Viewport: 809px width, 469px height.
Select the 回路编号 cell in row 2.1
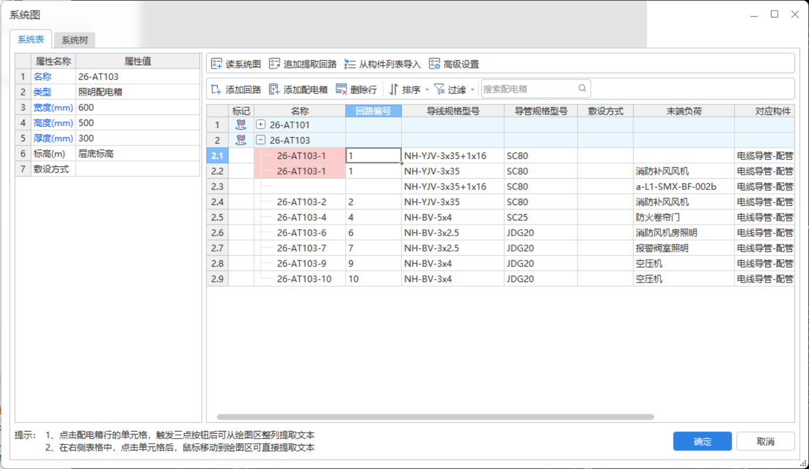pyautogui.click(x=373, y=155)
